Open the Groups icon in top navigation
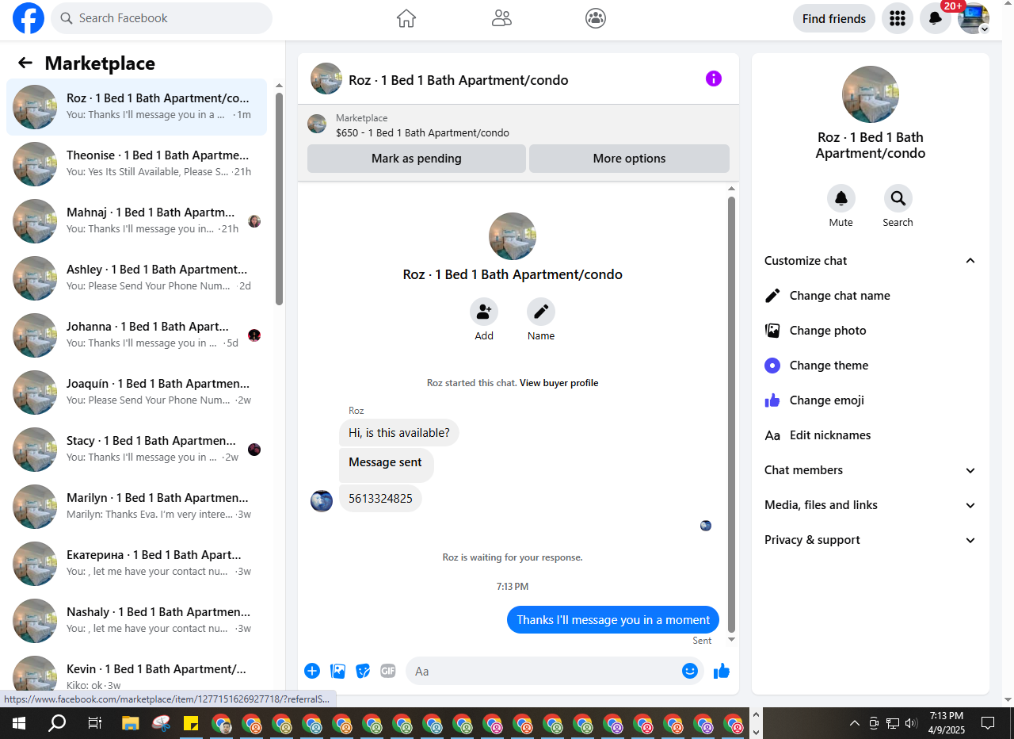Viewport: 1014px width, 739px height. pyautogui.click(x=596, y=18)
